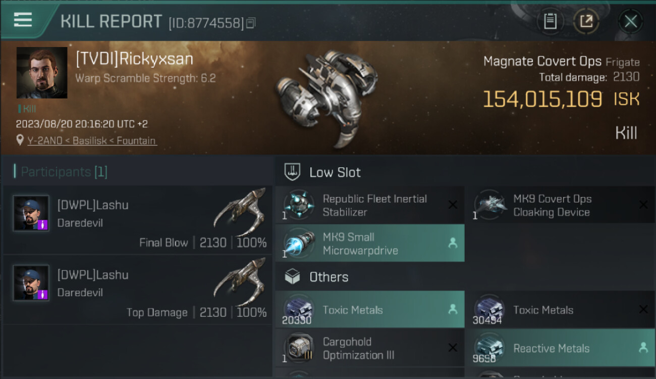Open the hamburger menu
Screen dimensions: 656x379
[23, 20]
